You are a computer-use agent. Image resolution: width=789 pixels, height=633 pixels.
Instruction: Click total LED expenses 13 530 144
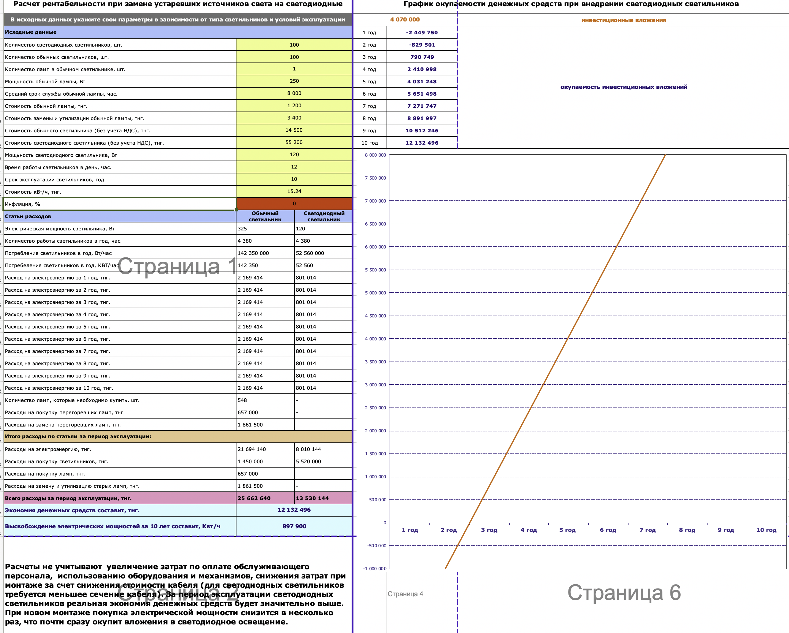click(x=323, y=498)
